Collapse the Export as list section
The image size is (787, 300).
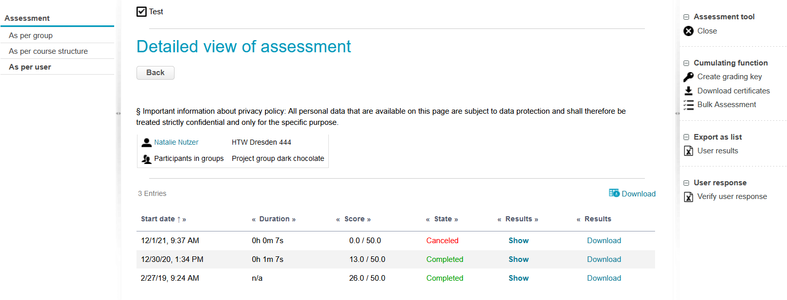pos(686,137)
